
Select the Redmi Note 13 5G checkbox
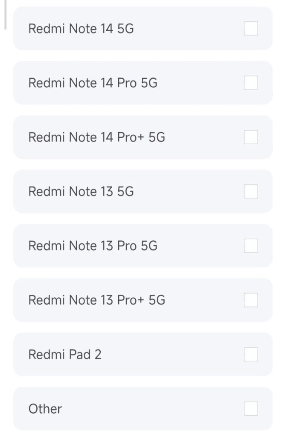(x=251, y=192)
